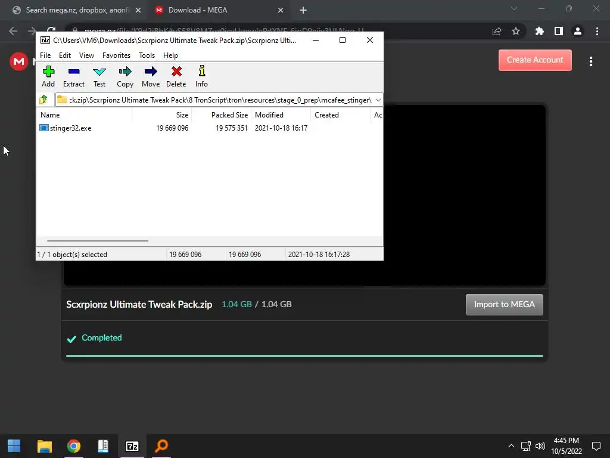Screen dimensions: 610x458
Task: Click the Move toolbar icon
Action: [151, 76]
